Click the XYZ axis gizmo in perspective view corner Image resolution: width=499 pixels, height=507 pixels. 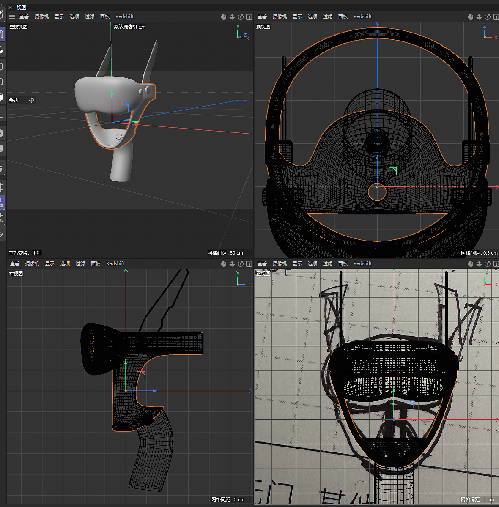tap(243, 32)
